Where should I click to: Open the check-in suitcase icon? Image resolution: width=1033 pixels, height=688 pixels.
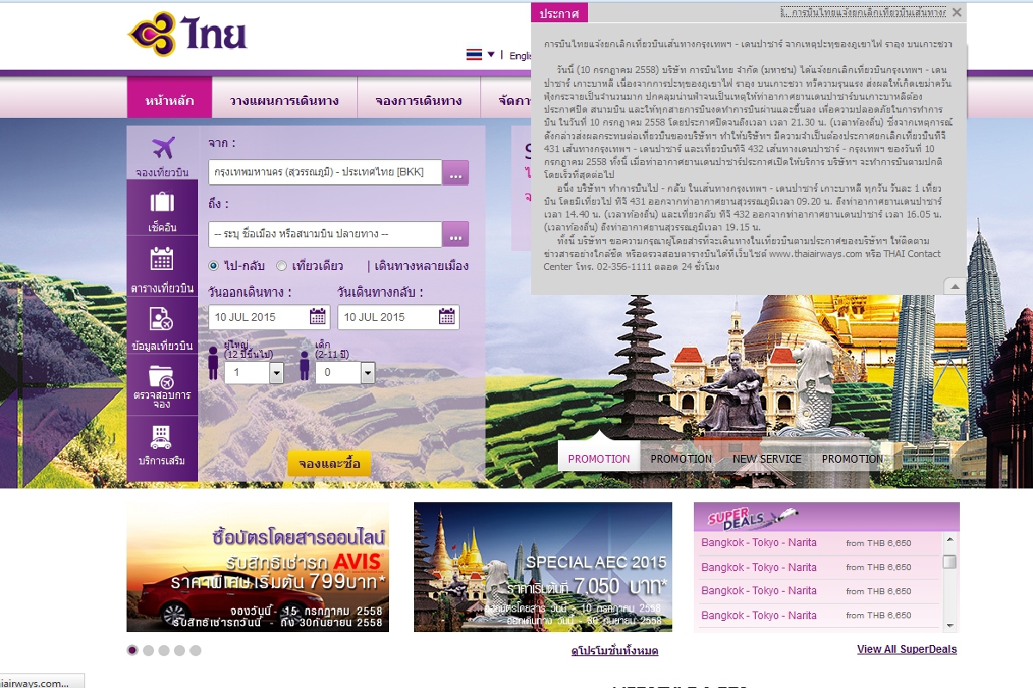point(163,203)
